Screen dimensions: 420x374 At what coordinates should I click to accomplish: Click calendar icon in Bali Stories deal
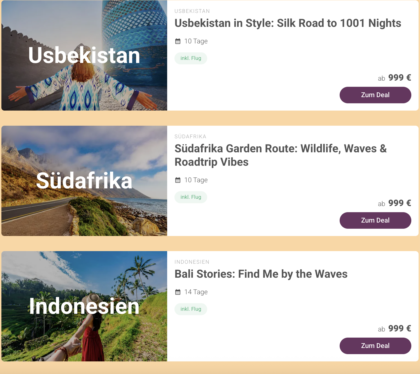[x=178, y=292]
